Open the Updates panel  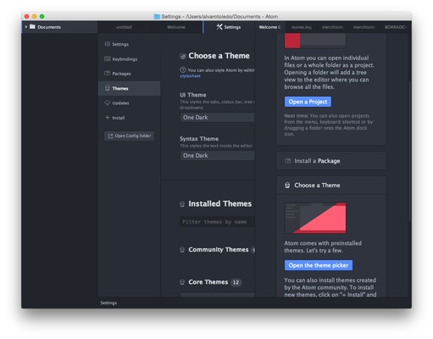pos(130,103)
